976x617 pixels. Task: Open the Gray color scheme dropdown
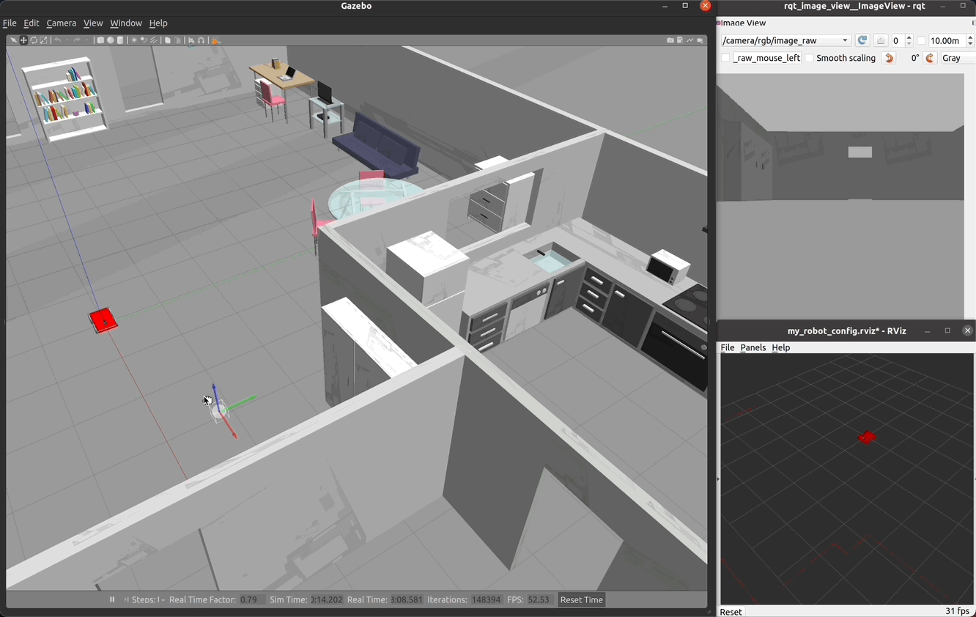click(x=958, y=58)
